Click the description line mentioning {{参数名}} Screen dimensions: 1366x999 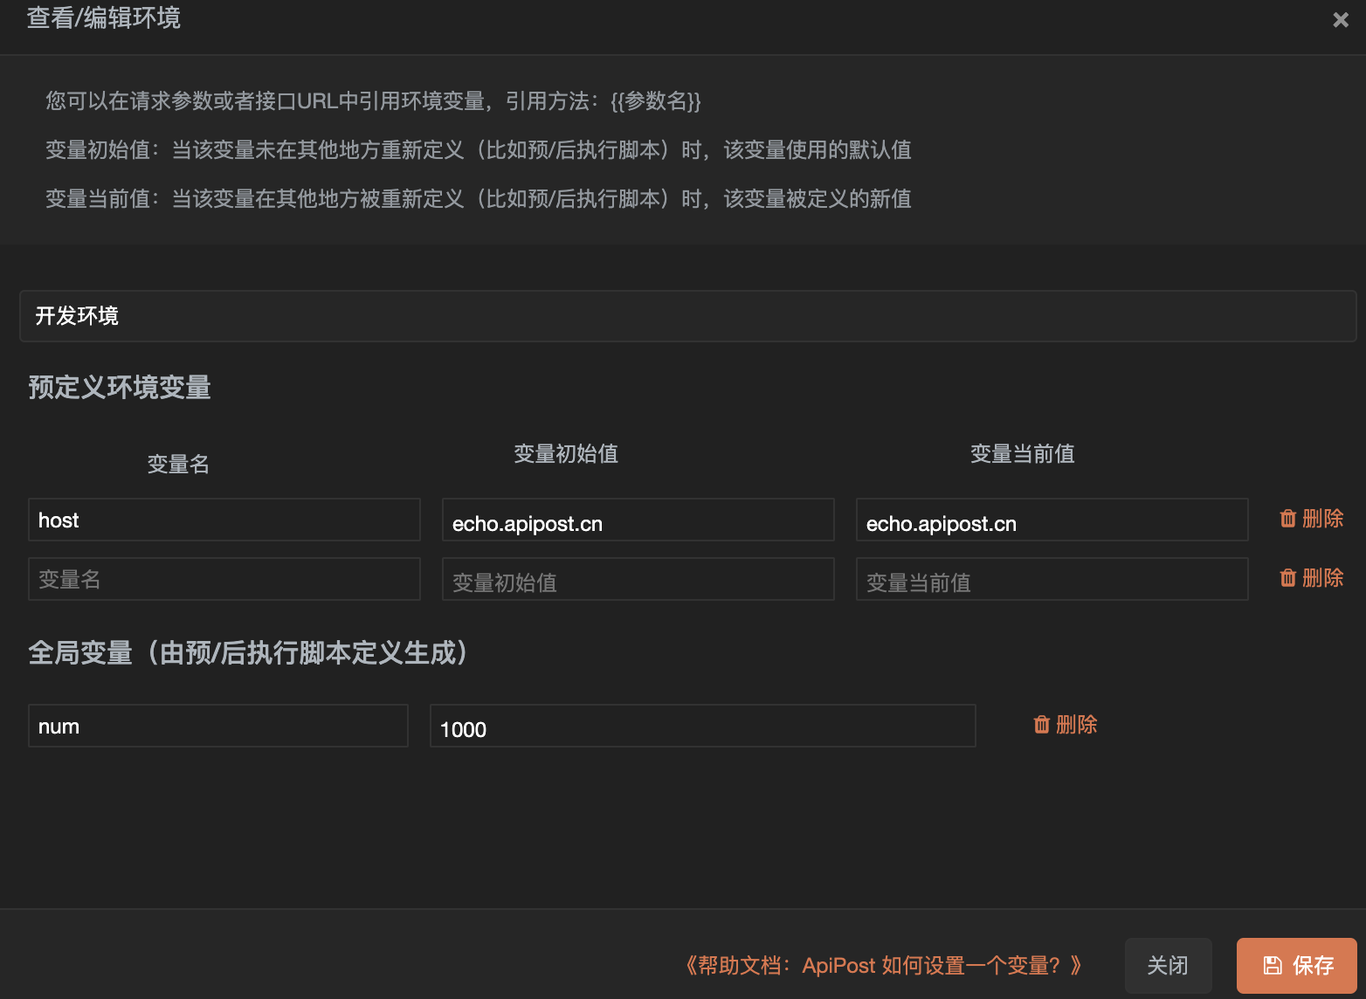374,101
